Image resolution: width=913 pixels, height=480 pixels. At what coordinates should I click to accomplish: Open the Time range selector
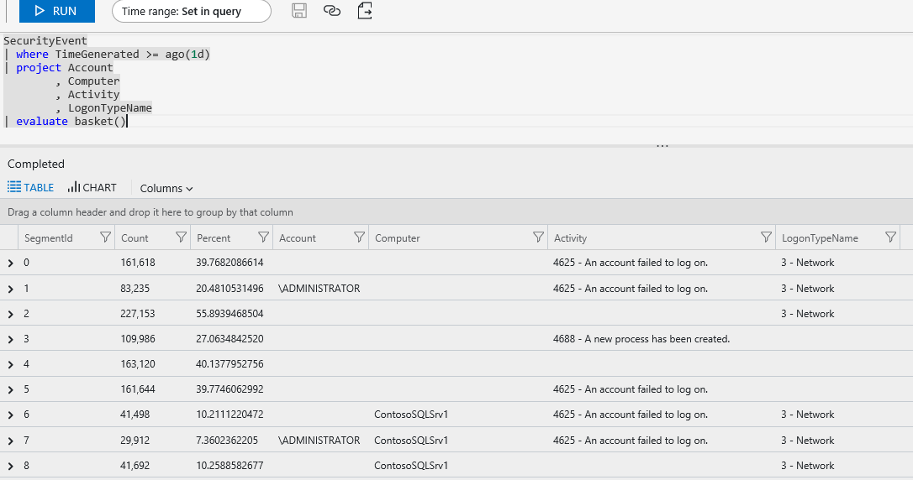tap(191, 11)
